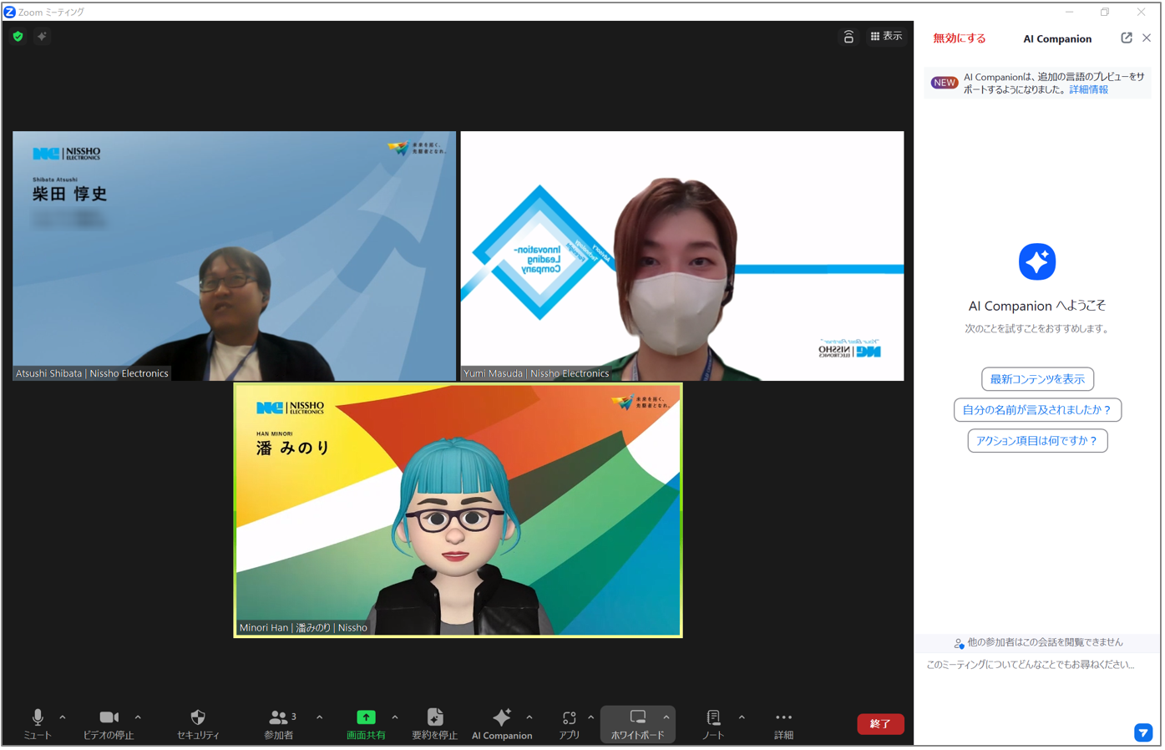Expand AI Companion options arrow in toolbar
Viewport: 1165px width, 750px height.
[x=529, y=717]
